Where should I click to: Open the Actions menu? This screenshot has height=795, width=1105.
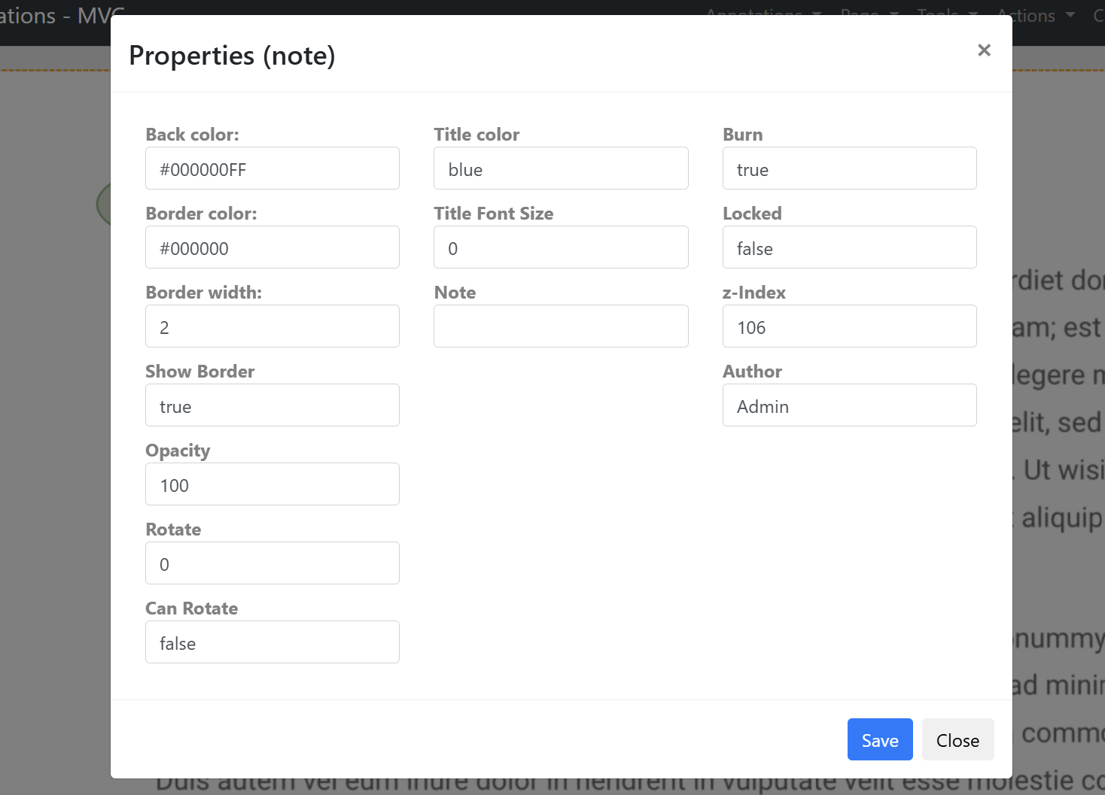point(1025,15)
